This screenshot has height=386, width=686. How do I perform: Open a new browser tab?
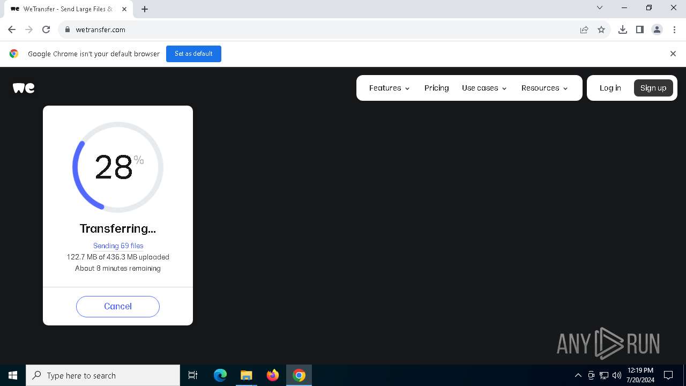click(x=145, y=9)
